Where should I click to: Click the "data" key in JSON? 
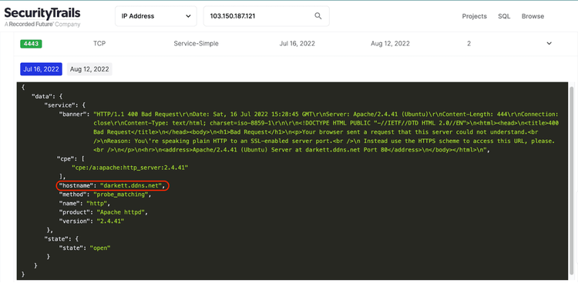click(42, 96)
